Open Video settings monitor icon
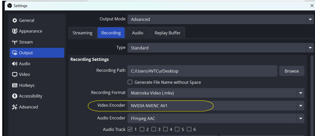This screenshot has height=136, width=315. coord(14,74)
